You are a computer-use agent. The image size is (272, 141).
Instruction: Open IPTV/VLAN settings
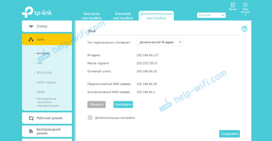(44, 73)
